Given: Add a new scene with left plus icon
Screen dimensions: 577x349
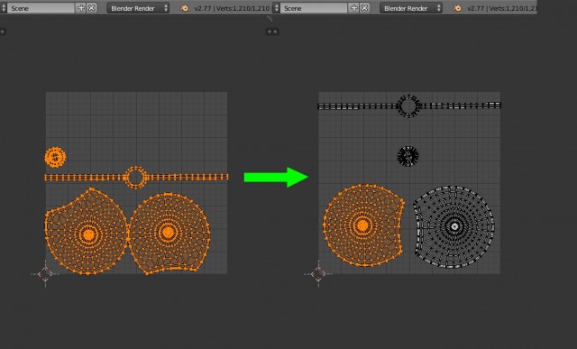Looking at the screenshot, I should click(81, 8).
